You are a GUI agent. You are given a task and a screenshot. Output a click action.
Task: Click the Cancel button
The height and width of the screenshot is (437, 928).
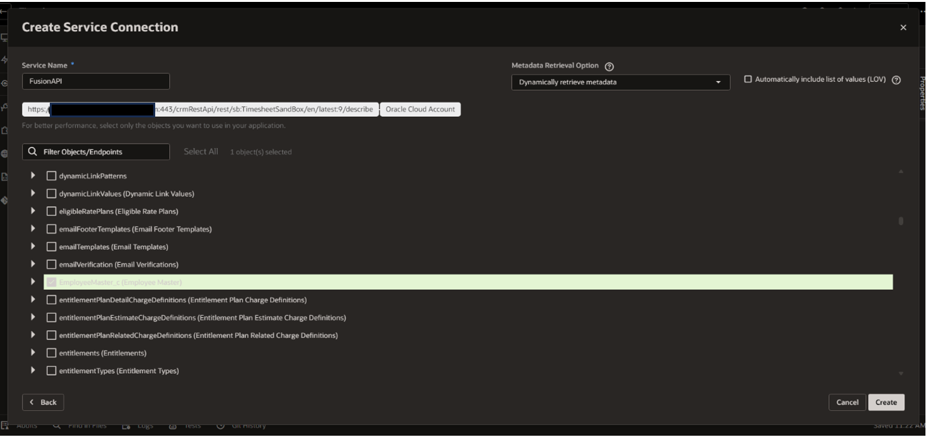click(x=847, y=403)
